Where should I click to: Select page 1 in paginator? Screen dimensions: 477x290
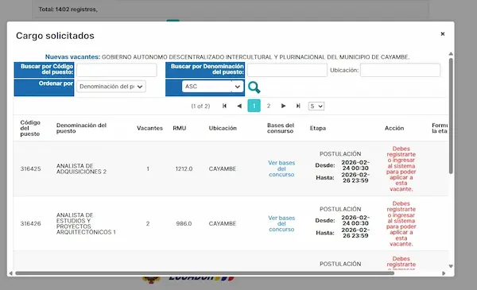[254, 106]
